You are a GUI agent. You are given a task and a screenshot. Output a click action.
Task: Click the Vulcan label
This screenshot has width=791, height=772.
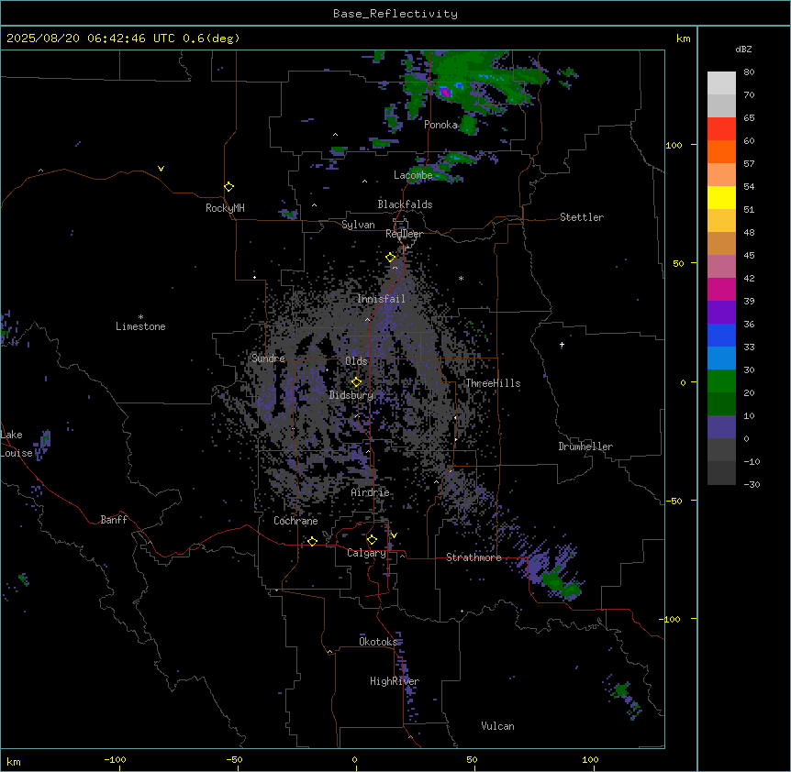(498, 726)
